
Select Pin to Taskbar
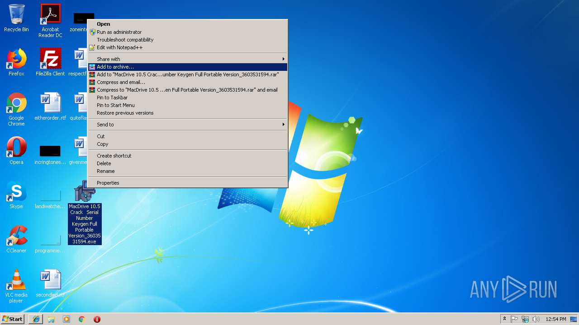[x=188, y=97]
